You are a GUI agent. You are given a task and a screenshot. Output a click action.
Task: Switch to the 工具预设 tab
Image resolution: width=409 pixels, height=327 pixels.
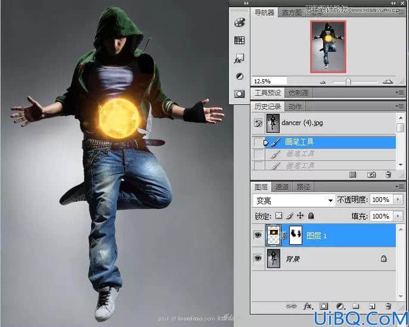267,93
